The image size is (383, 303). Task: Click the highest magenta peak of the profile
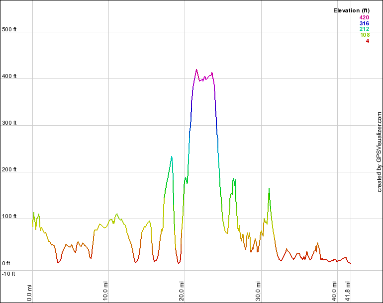(196, 70)
